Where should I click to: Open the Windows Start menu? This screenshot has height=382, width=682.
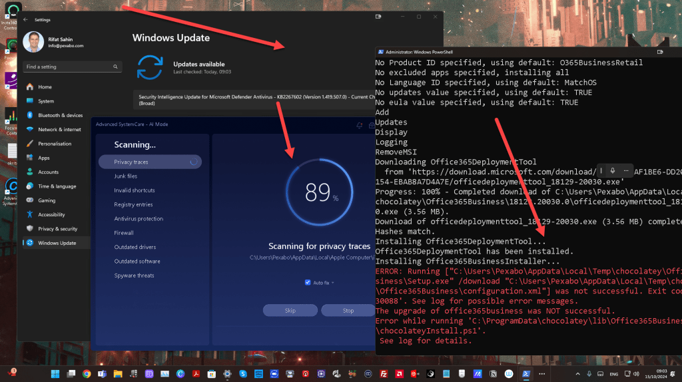click(x=55, y=374)
